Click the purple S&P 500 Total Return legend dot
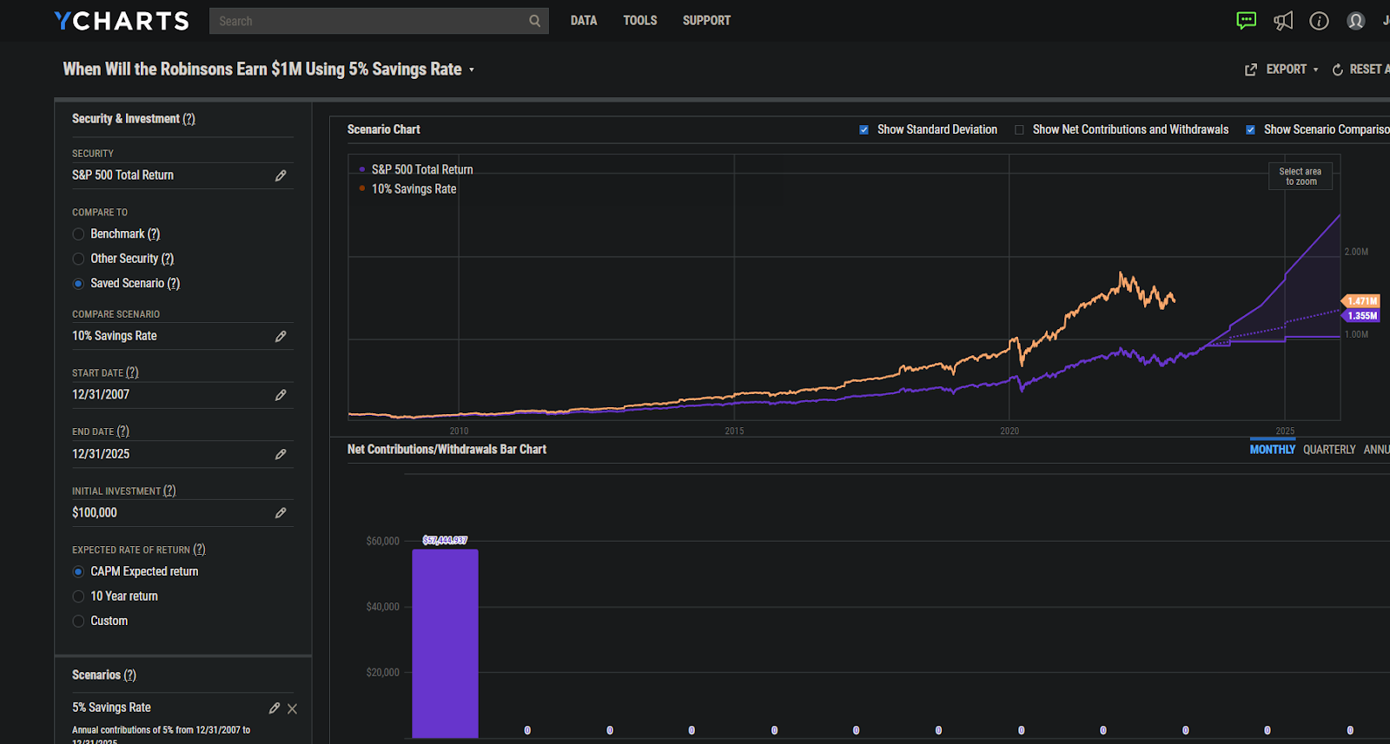The width and height of the screenshot is (1390, 744). [362, 169]
